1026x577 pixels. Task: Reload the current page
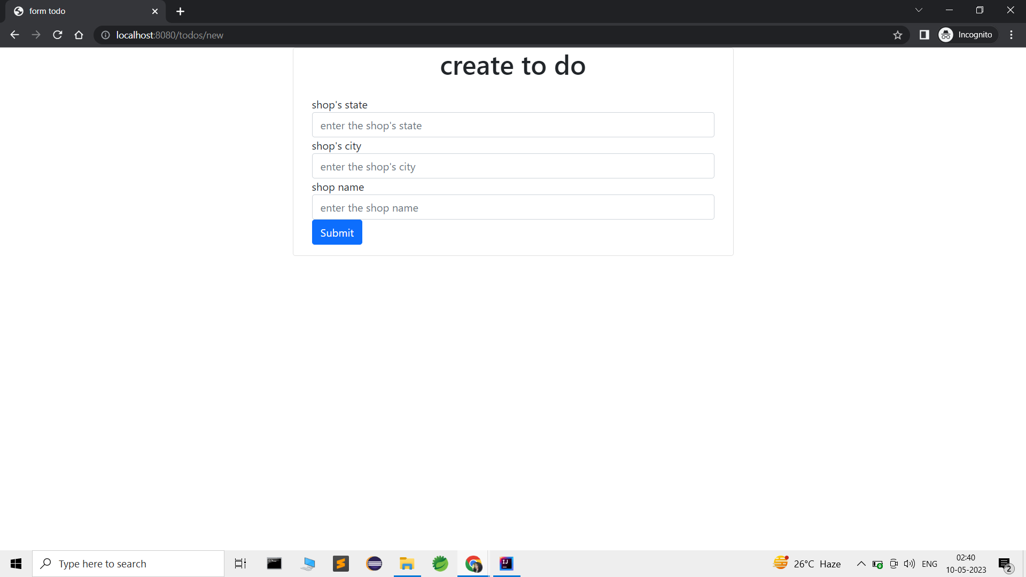tap(57, 35)
